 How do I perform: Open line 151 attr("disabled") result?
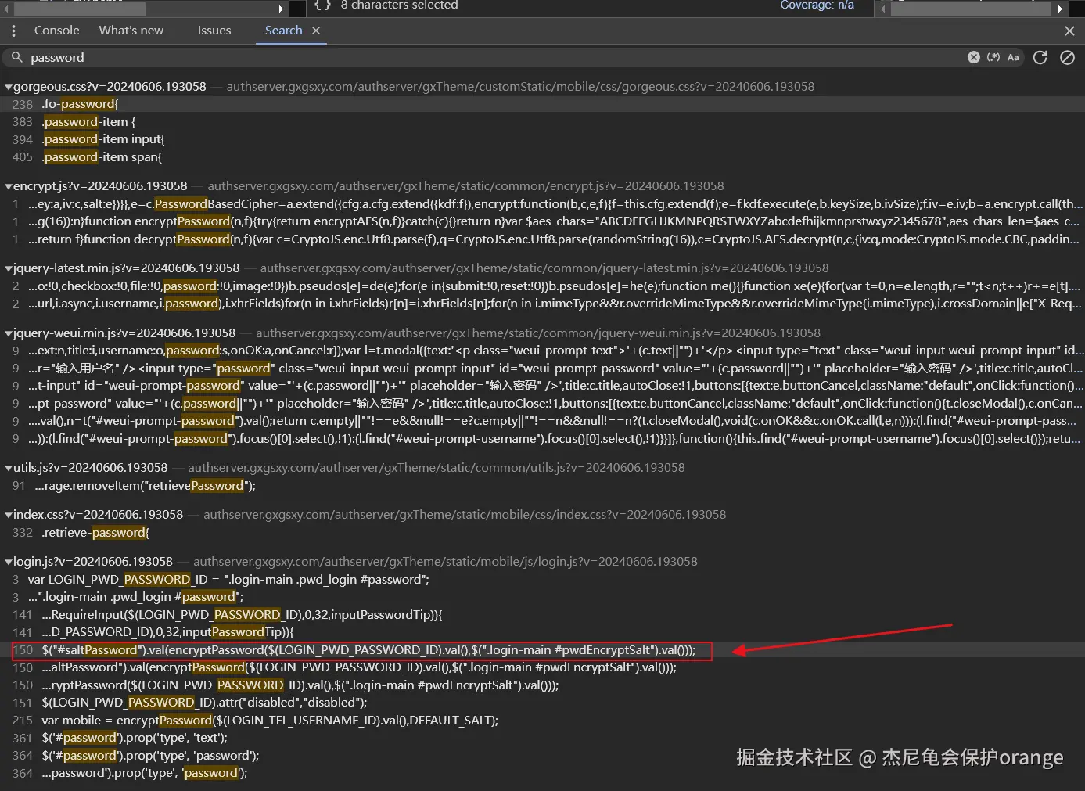pyautogui.click(x=542, y=703)
